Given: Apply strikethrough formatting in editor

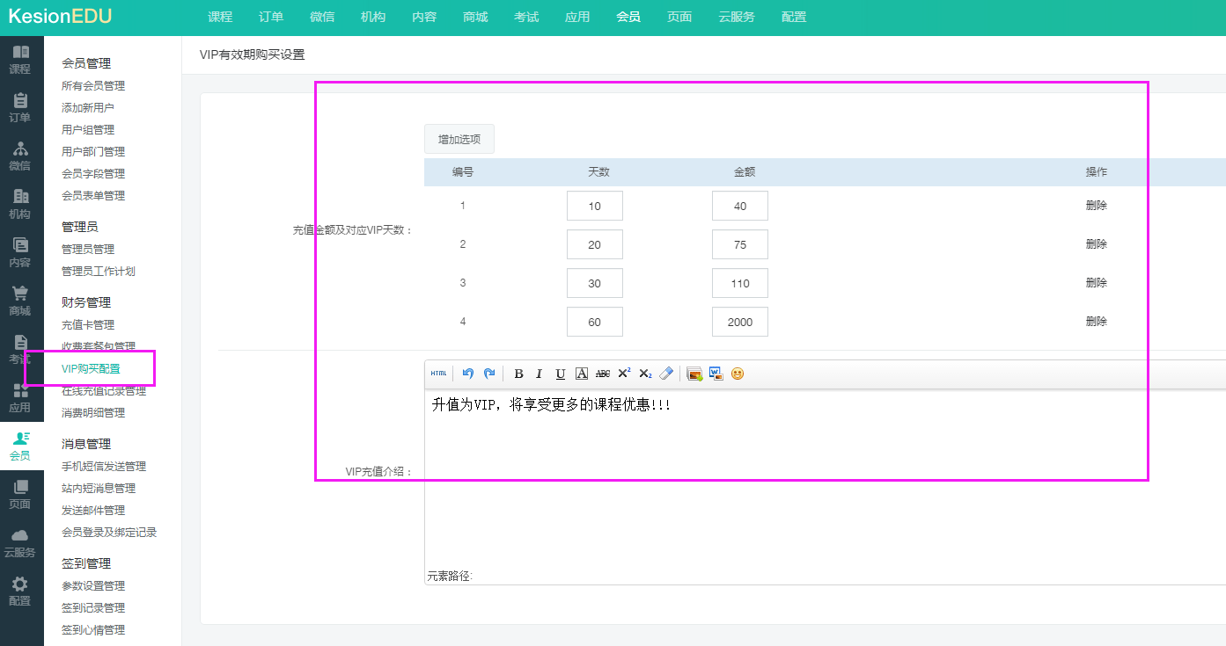Looking at the screenshot, I should (x=603, y=374).
